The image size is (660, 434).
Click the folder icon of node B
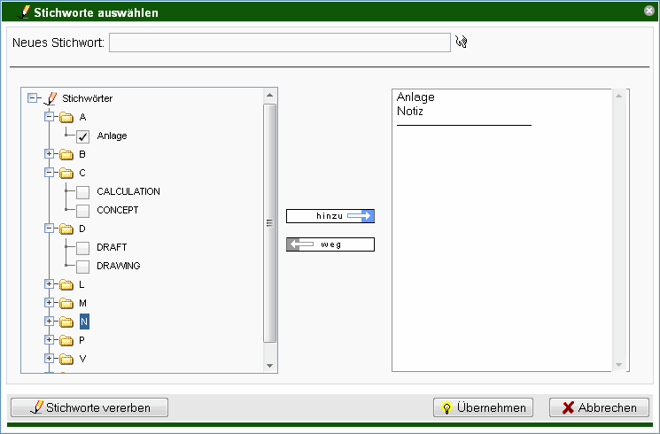[x=66, y=154]
